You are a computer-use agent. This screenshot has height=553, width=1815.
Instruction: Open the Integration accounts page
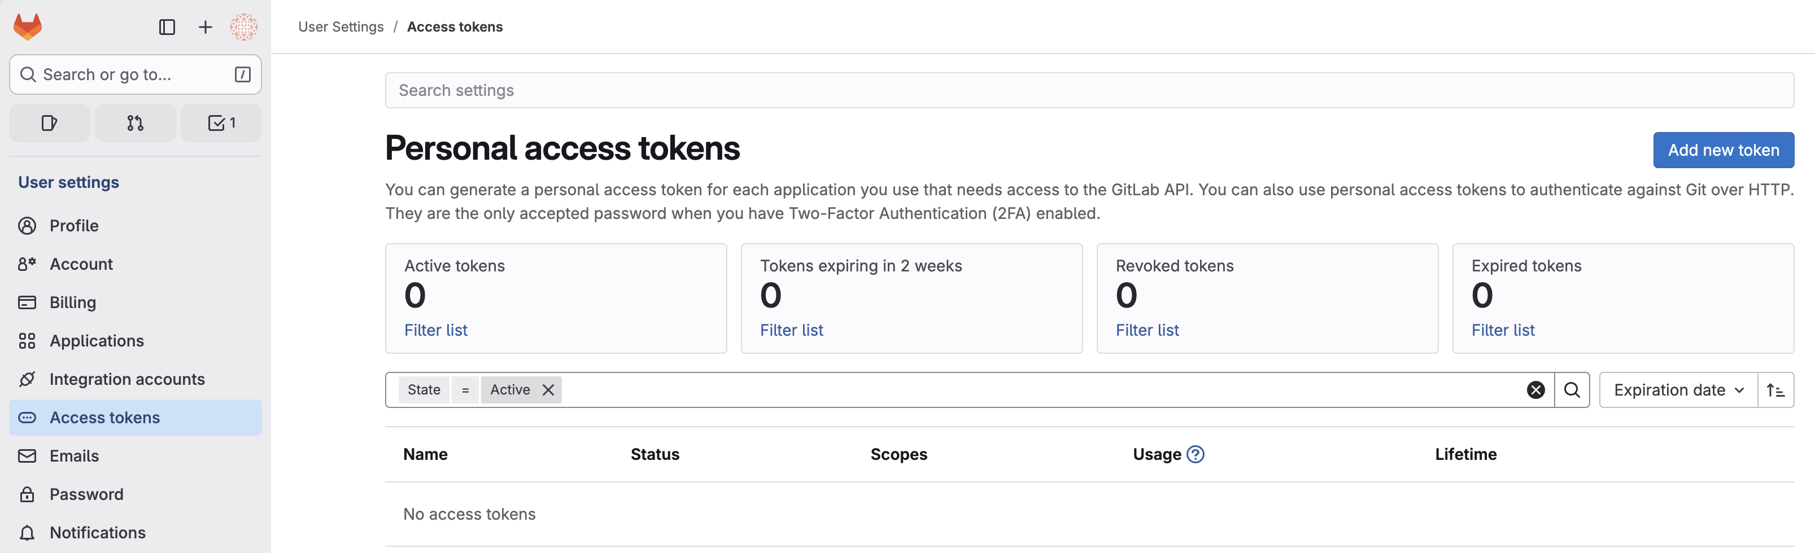tap(127, 379)
